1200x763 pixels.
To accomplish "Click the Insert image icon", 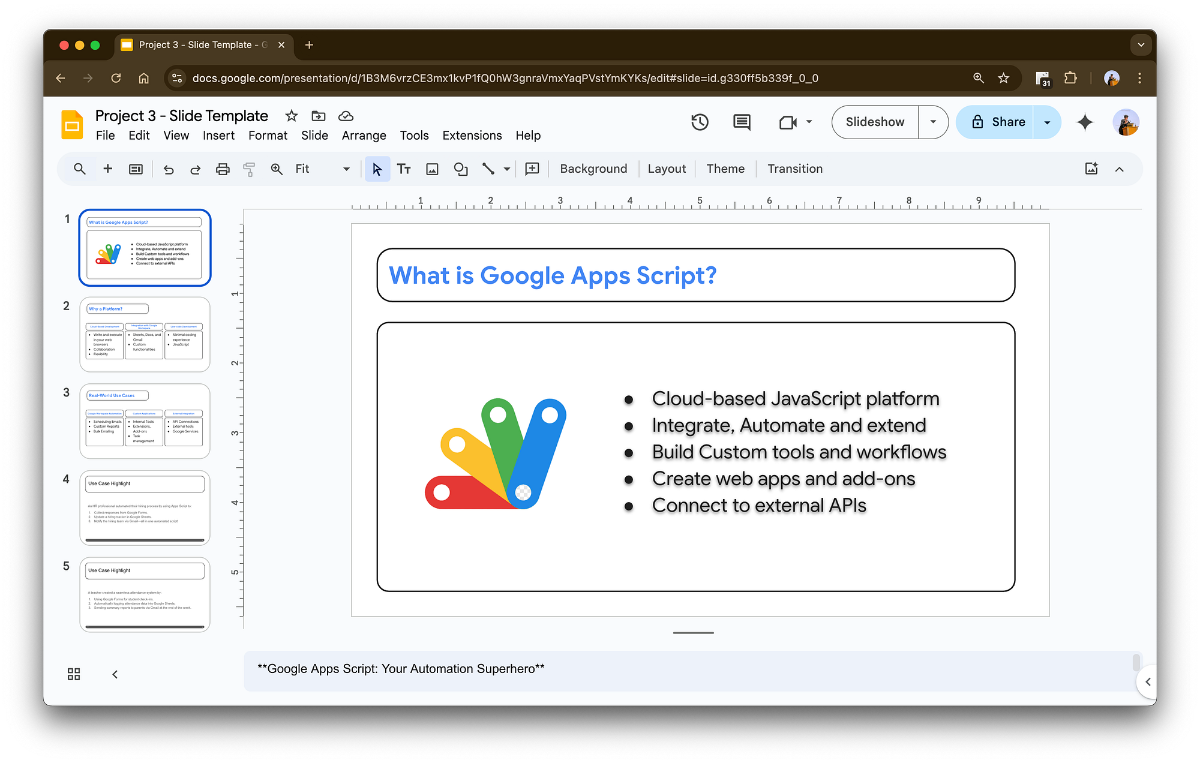I will click(431, 169).
